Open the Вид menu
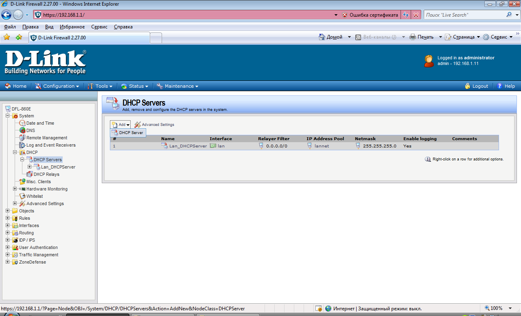521x316 pixels. point(49,27)
